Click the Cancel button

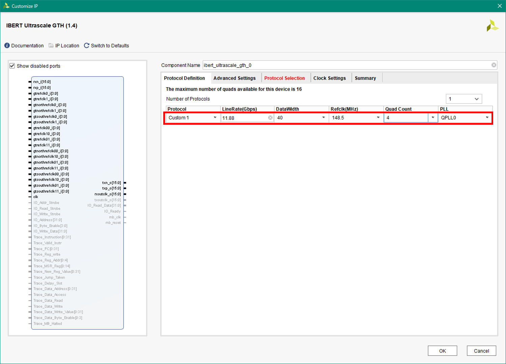point(481,351)
